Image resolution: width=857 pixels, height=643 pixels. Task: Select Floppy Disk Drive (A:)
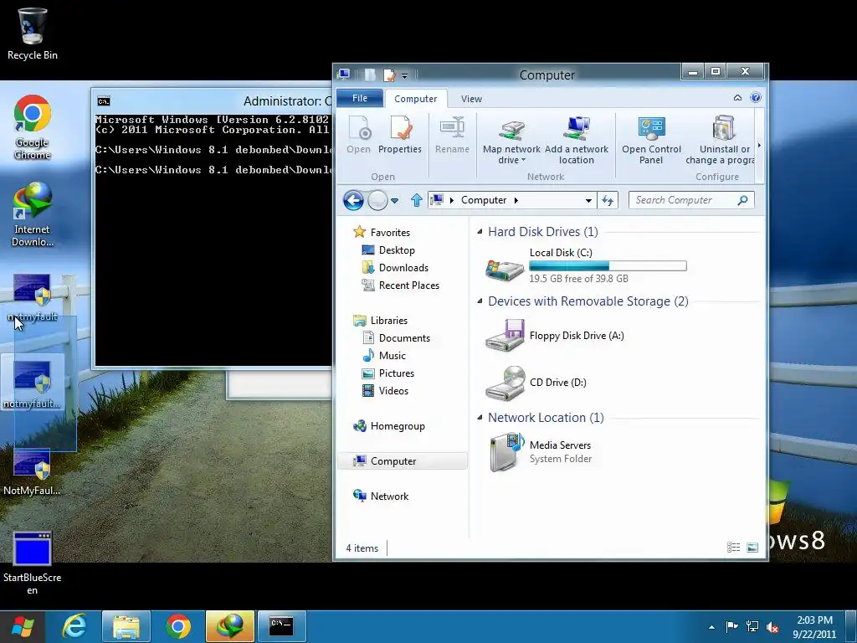pyautogui.click(x=555, y=335)
